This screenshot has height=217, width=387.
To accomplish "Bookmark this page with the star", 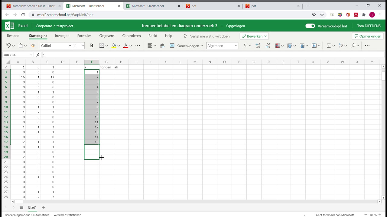I will (322, 14).
